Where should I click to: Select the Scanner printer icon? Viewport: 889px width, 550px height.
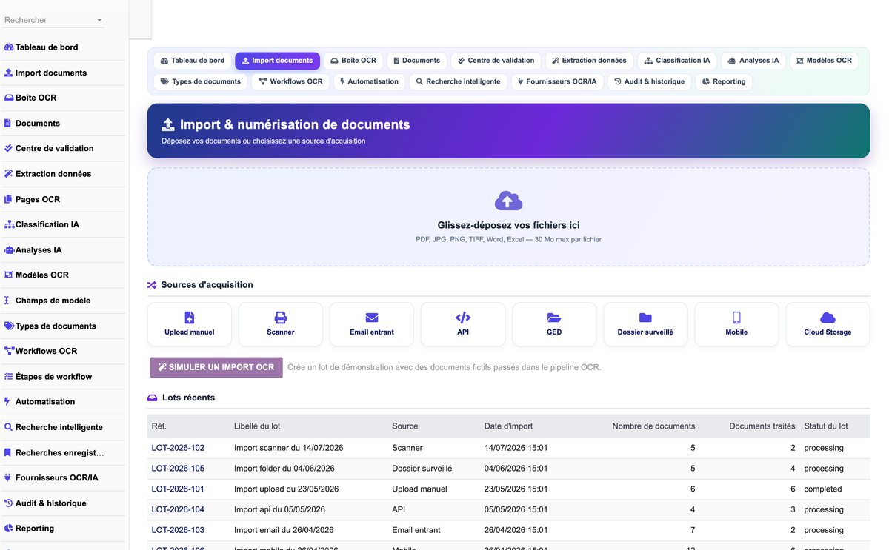281,318
